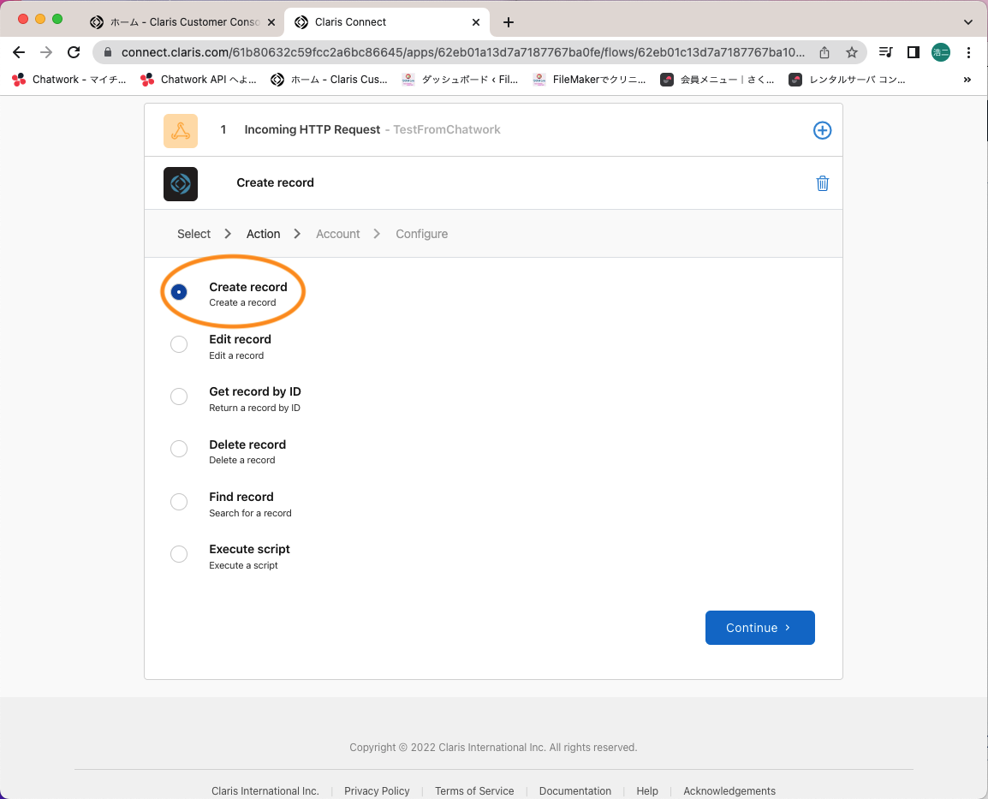Open the 会員メニュー bookmark
Viewport: 988px width, 799px height.
(x=717, y=80)
